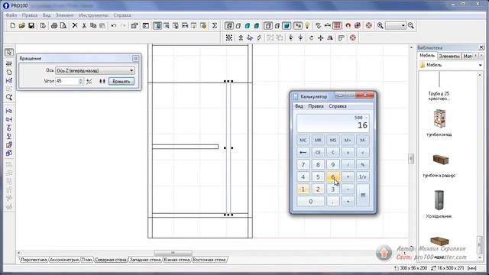Open the Вид menu in Калькулятор
The width and height of the screenshot is (489, 275).
[x=299, y=106]
